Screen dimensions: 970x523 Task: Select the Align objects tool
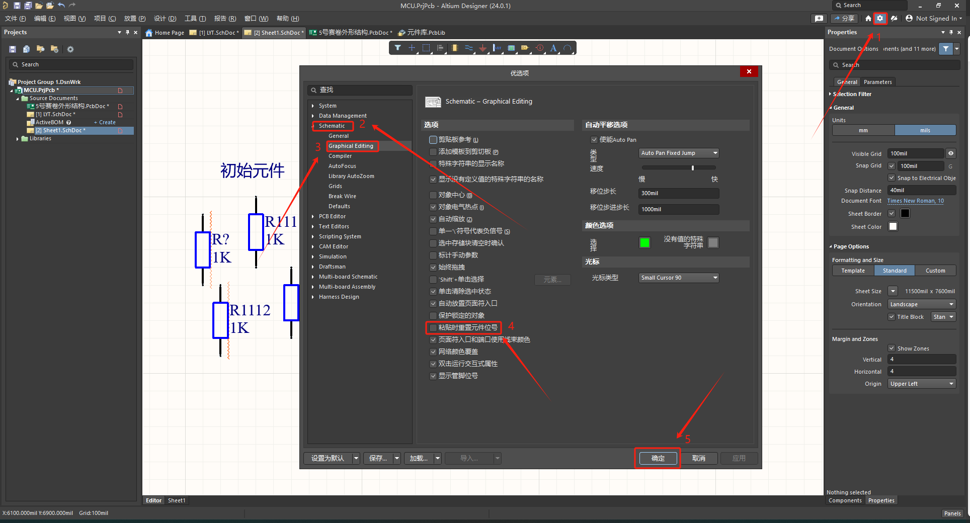click(x=440, y=48)
